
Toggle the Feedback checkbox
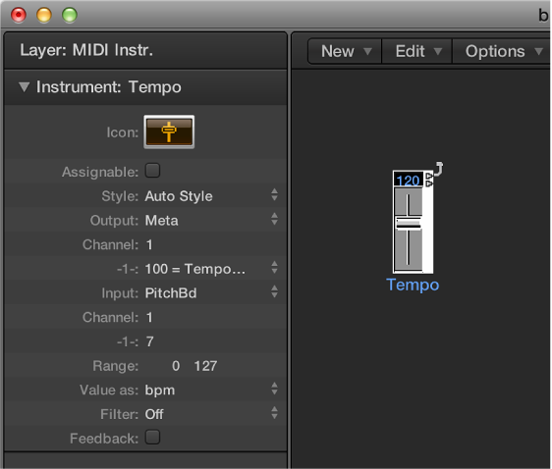(x=153, y=437)
